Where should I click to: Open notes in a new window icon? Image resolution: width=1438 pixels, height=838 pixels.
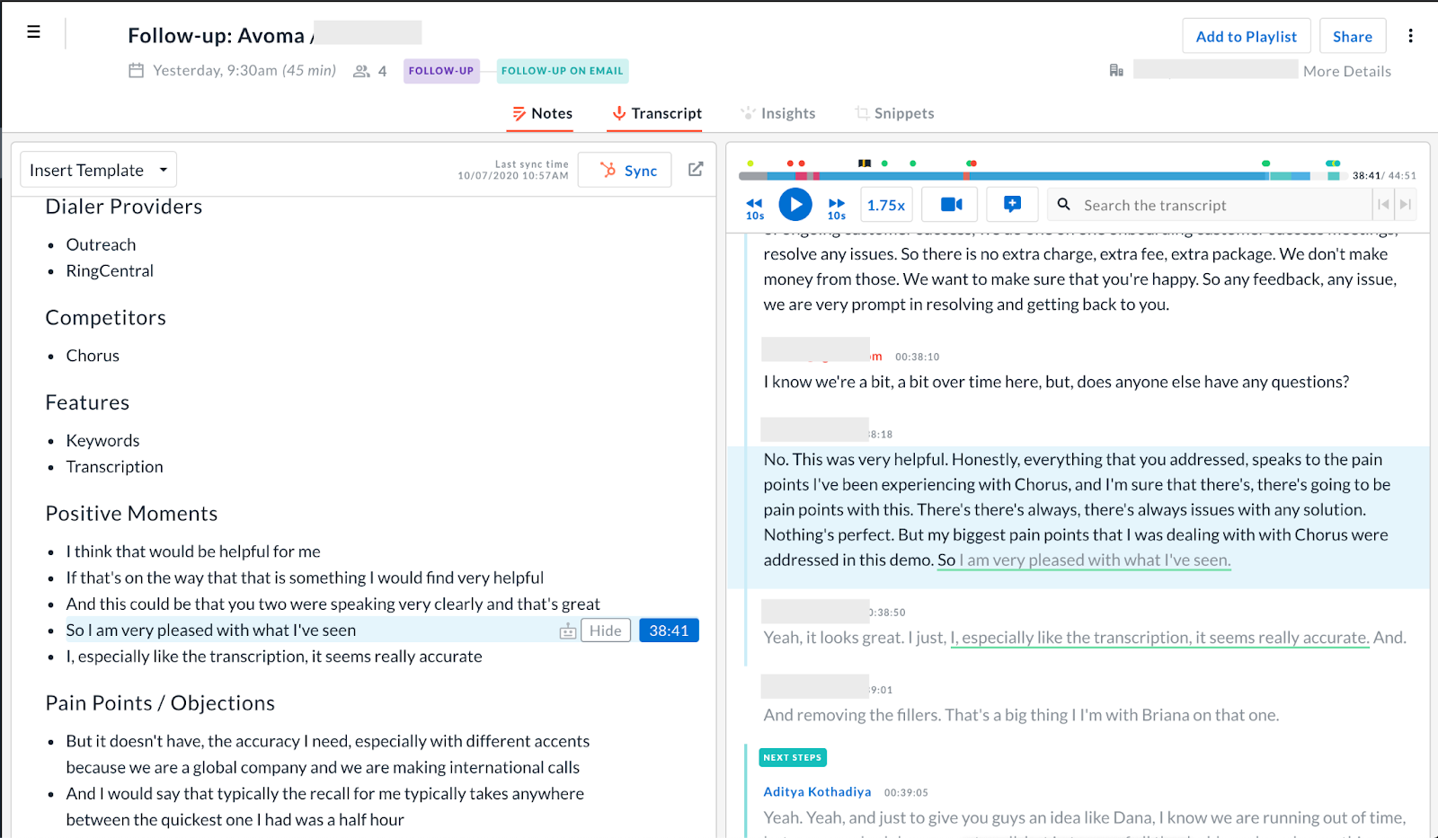point(696,169)
